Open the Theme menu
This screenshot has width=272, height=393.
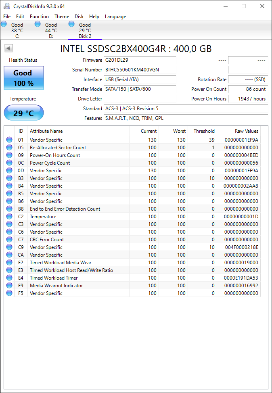point(62,17)
